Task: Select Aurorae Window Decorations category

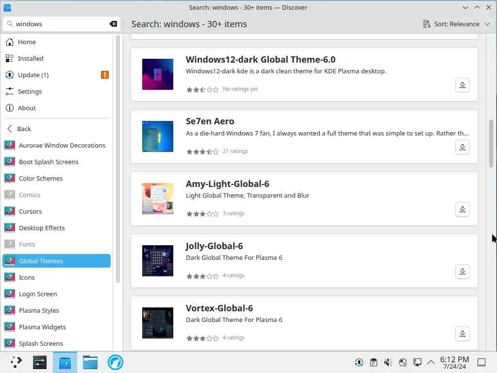Action: [x=56, y=145]
